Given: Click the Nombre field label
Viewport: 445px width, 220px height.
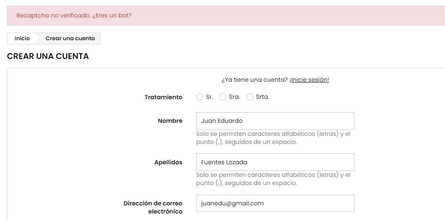Looking at the screenshot, I should coord(170,121).
